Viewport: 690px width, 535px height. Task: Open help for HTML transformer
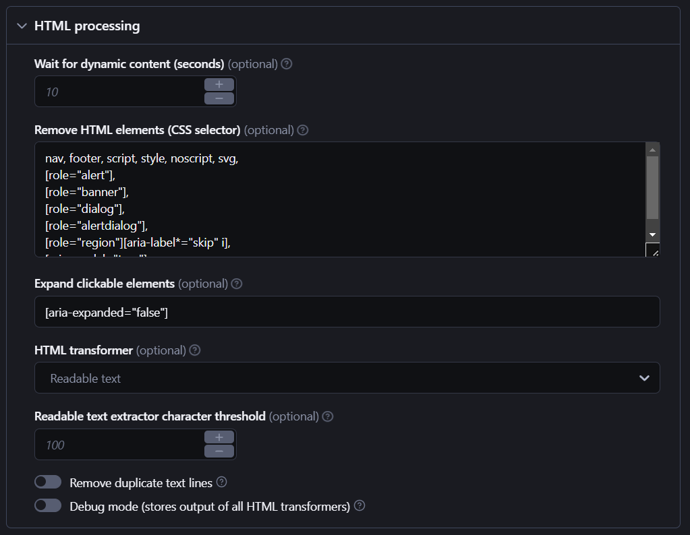[x=195, y=350]
